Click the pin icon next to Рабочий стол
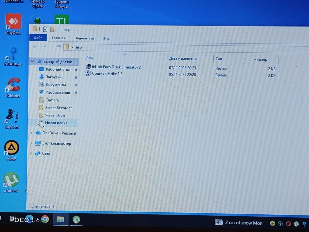The width and height of the screenshot is (309, 232). click(76, 70)
